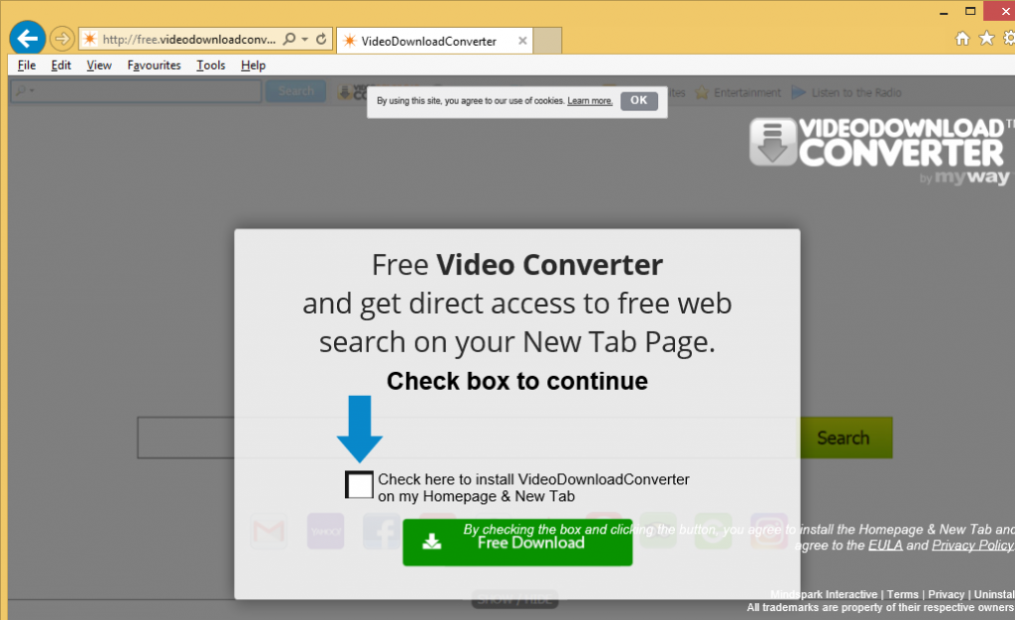Screen dimensions: 1015x620
Task: Click the URL address bar field
Action: (x=188, y=40)
